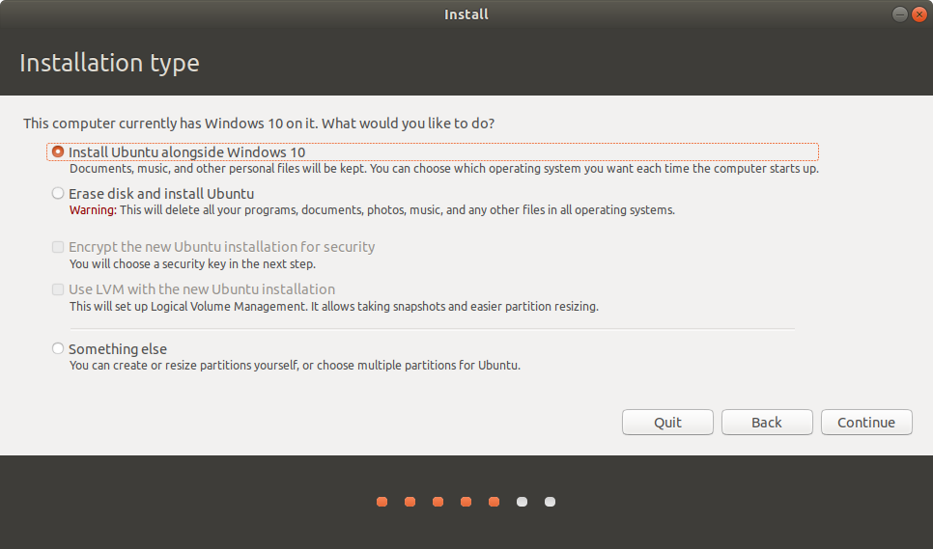
Task: Select the Something else radio button
Action: pos(58,348)
